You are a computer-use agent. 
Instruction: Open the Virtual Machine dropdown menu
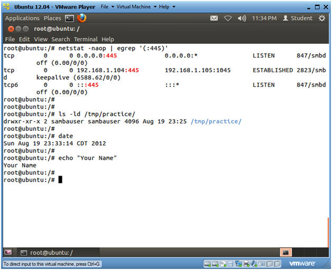(x=136, y=7)
